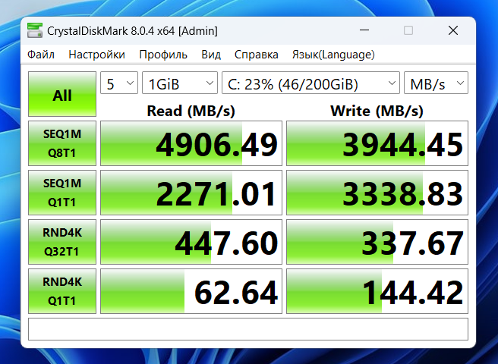This screenshot has width=498, height=364.
Task: Click the SEQ1M Q8T1 read value 4906.49
Action: tap(191, 143)
